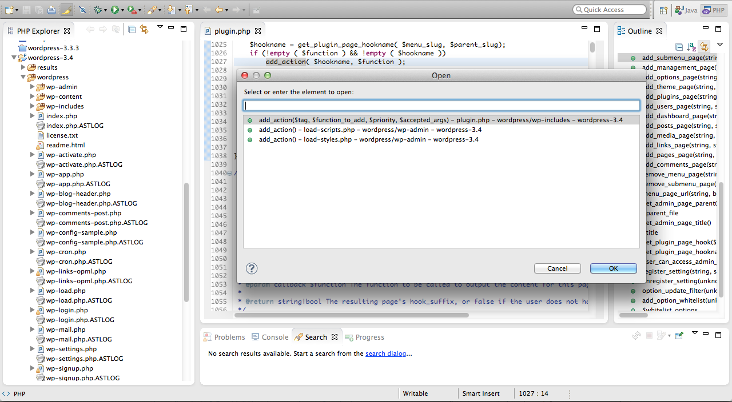Select add_action in load-scripts.php result
Viewport: 732px width, 402px height.
pyautogui.click(x=441, y=130)
